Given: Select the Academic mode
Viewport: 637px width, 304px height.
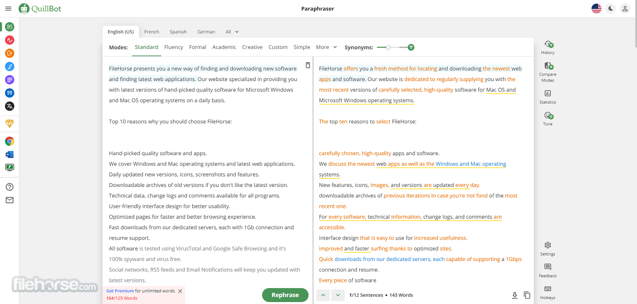Looking at the screenshot, I should [x=224, y=47].
